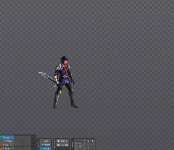Image resolution: width=174 pixels, height=150 pixels.
Task: Toggle Bones compensation
Action: [63, 141]
